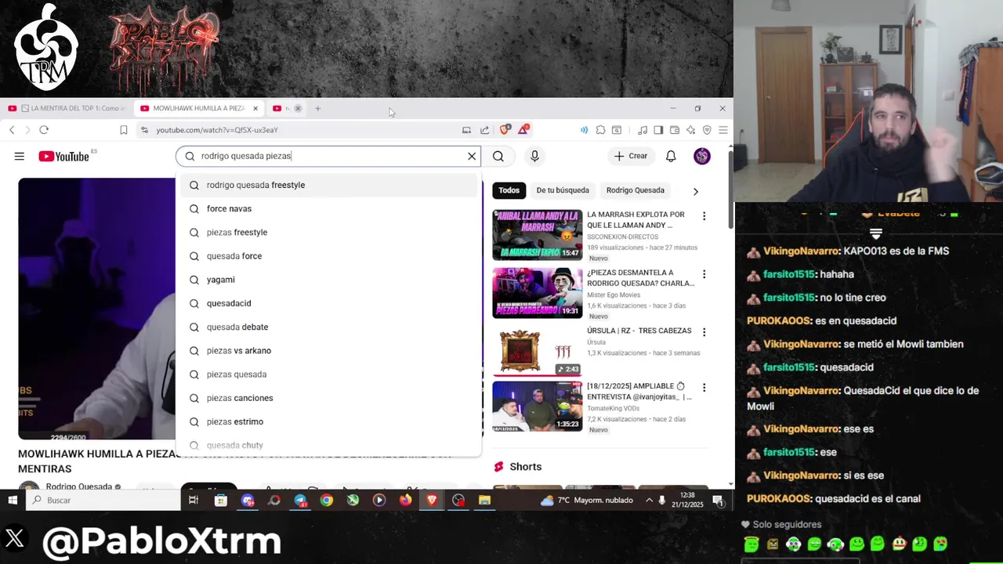
Task: Click the Windows Buscar search box
Action: click(103, 500)
